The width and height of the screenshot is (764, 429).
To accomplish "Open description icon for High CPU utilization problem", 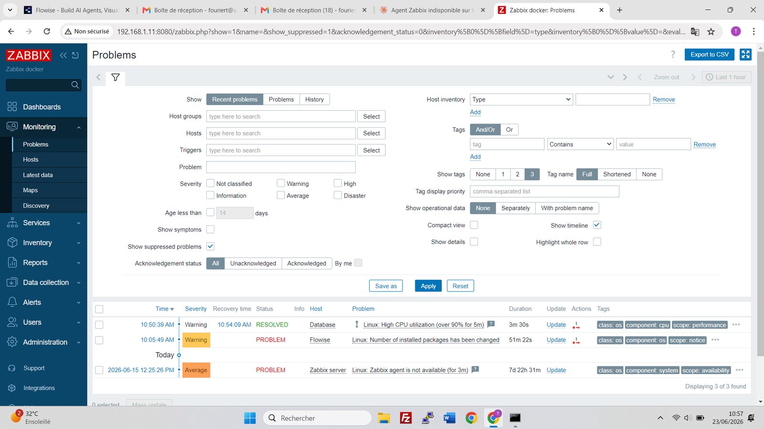I will [x=491, y=324].
